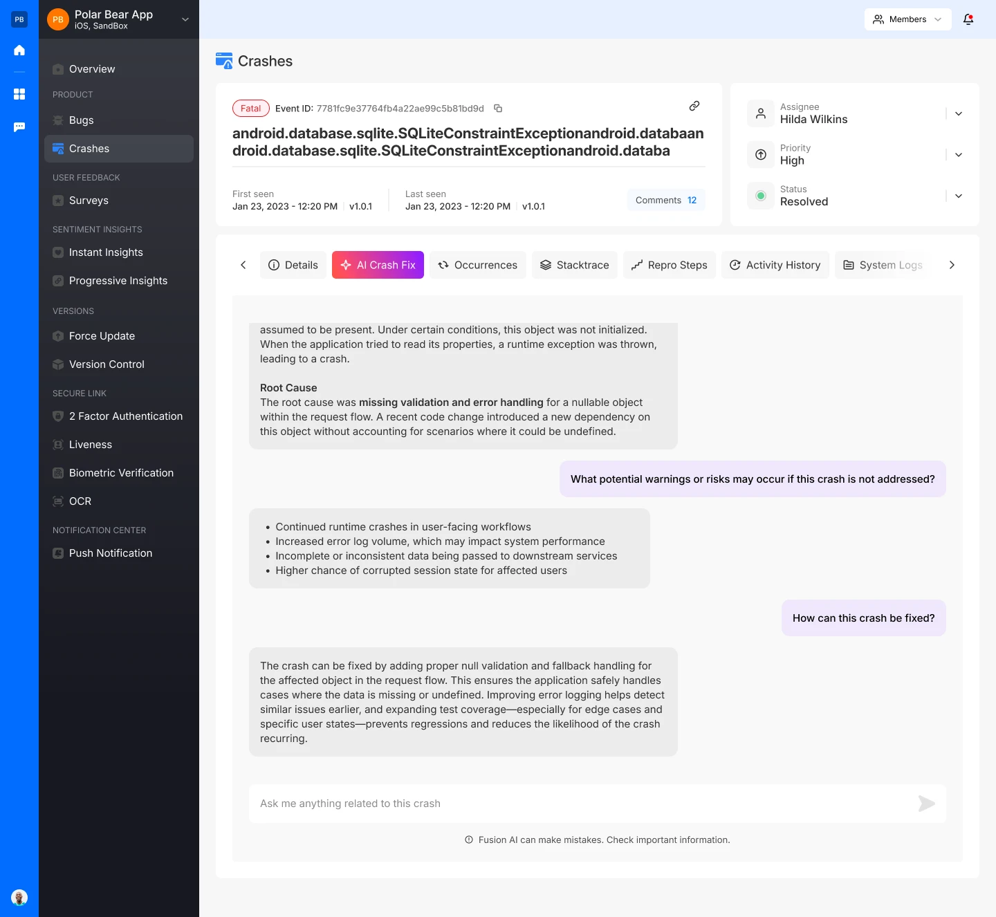Click the user avatar at bottom left
Viewport: 996px width, 917px height.
[x=19, y=898]
